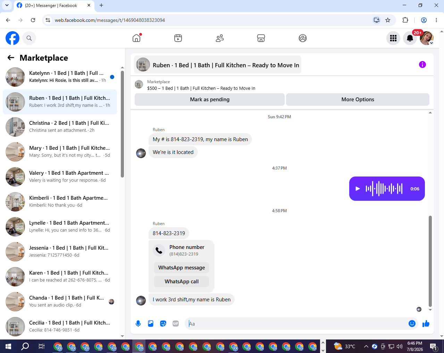Open Karen conversation

point(60,277)
